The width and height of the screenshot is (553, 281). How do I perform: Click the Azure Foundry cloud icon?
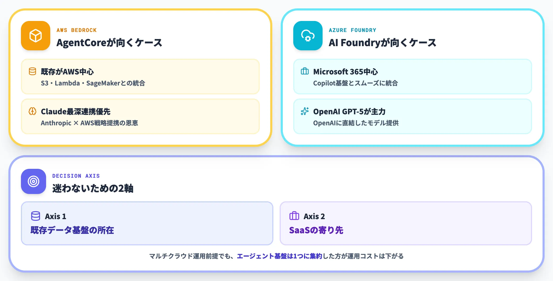point(308,36)
